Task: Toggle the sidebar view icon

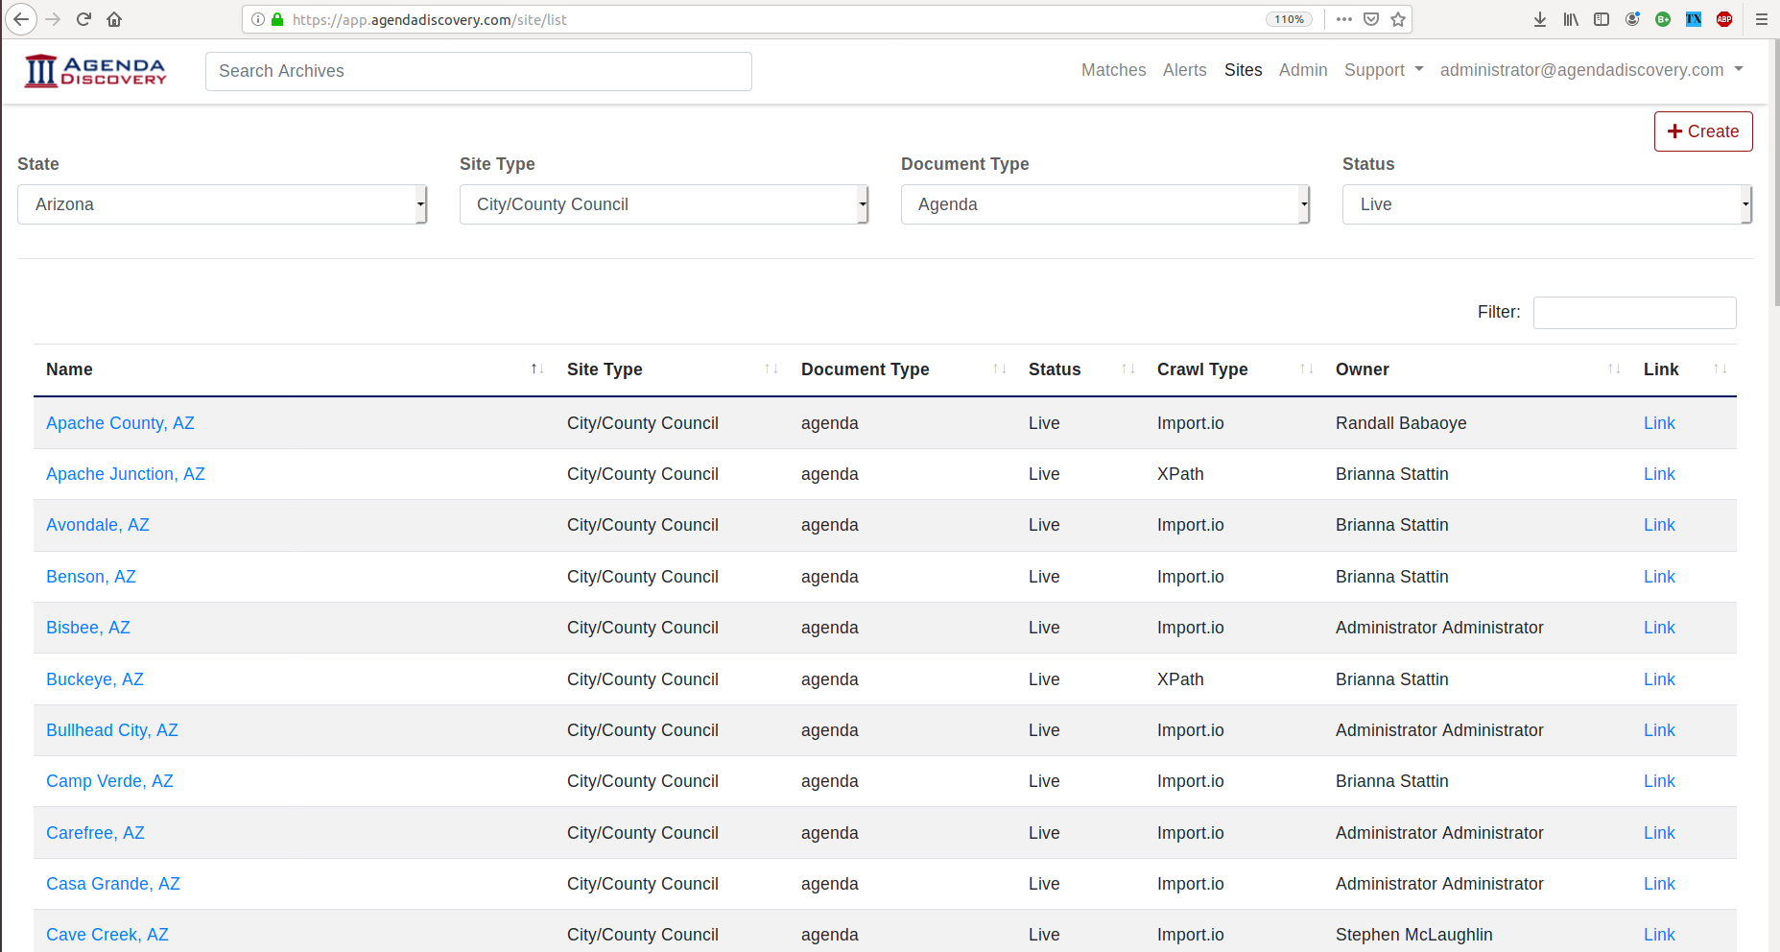Action: tap(1602, 19)
